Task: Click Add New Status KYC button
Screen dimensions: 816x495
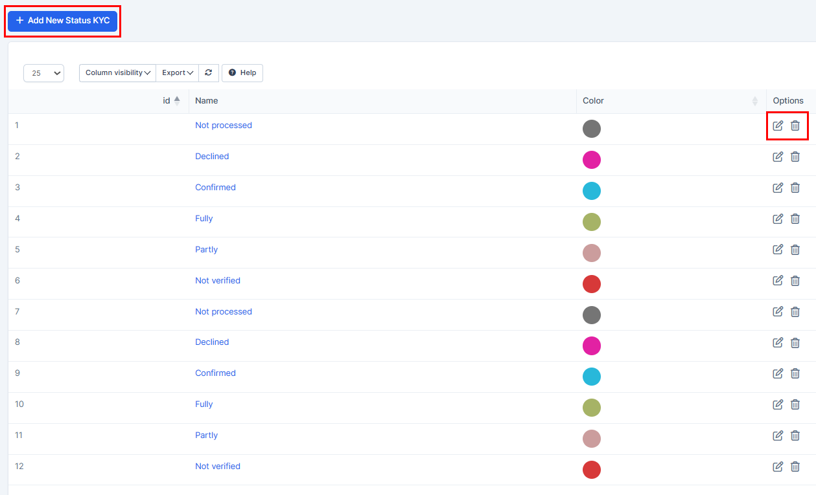Action: tap(63, 21)
